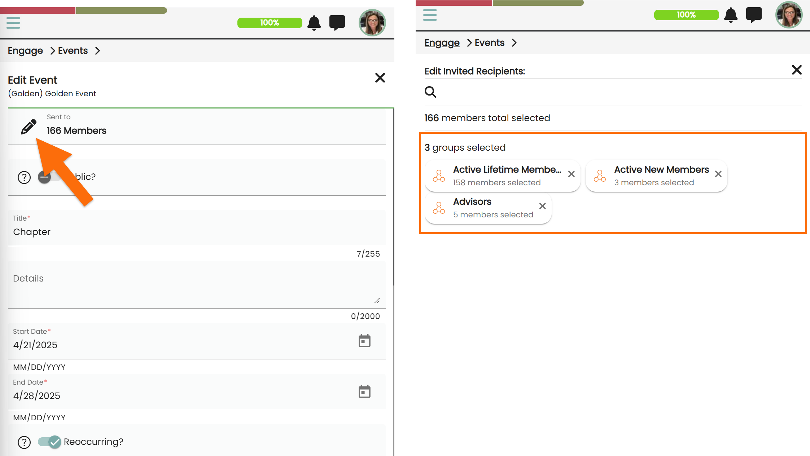Open the End Date calendar picker
Image resolution: width=810 pixels, height=456 pixels.
pos(364,391)
